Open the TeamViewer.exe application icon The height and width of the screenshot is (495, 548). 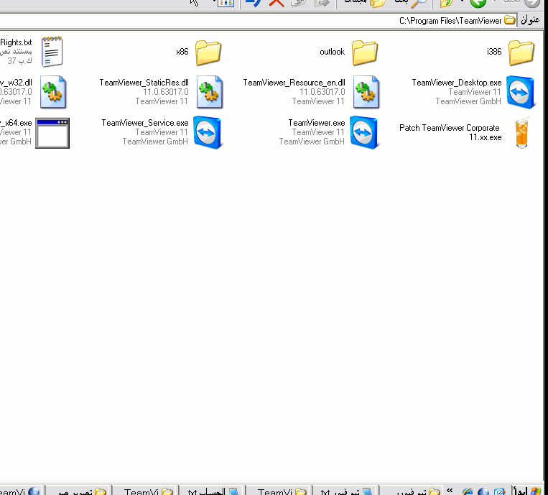tap(364, 132)
